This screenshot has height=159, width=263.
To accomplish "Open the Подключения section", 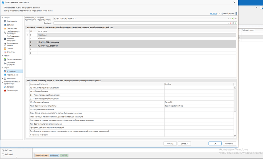I will (x=12, y=75).
